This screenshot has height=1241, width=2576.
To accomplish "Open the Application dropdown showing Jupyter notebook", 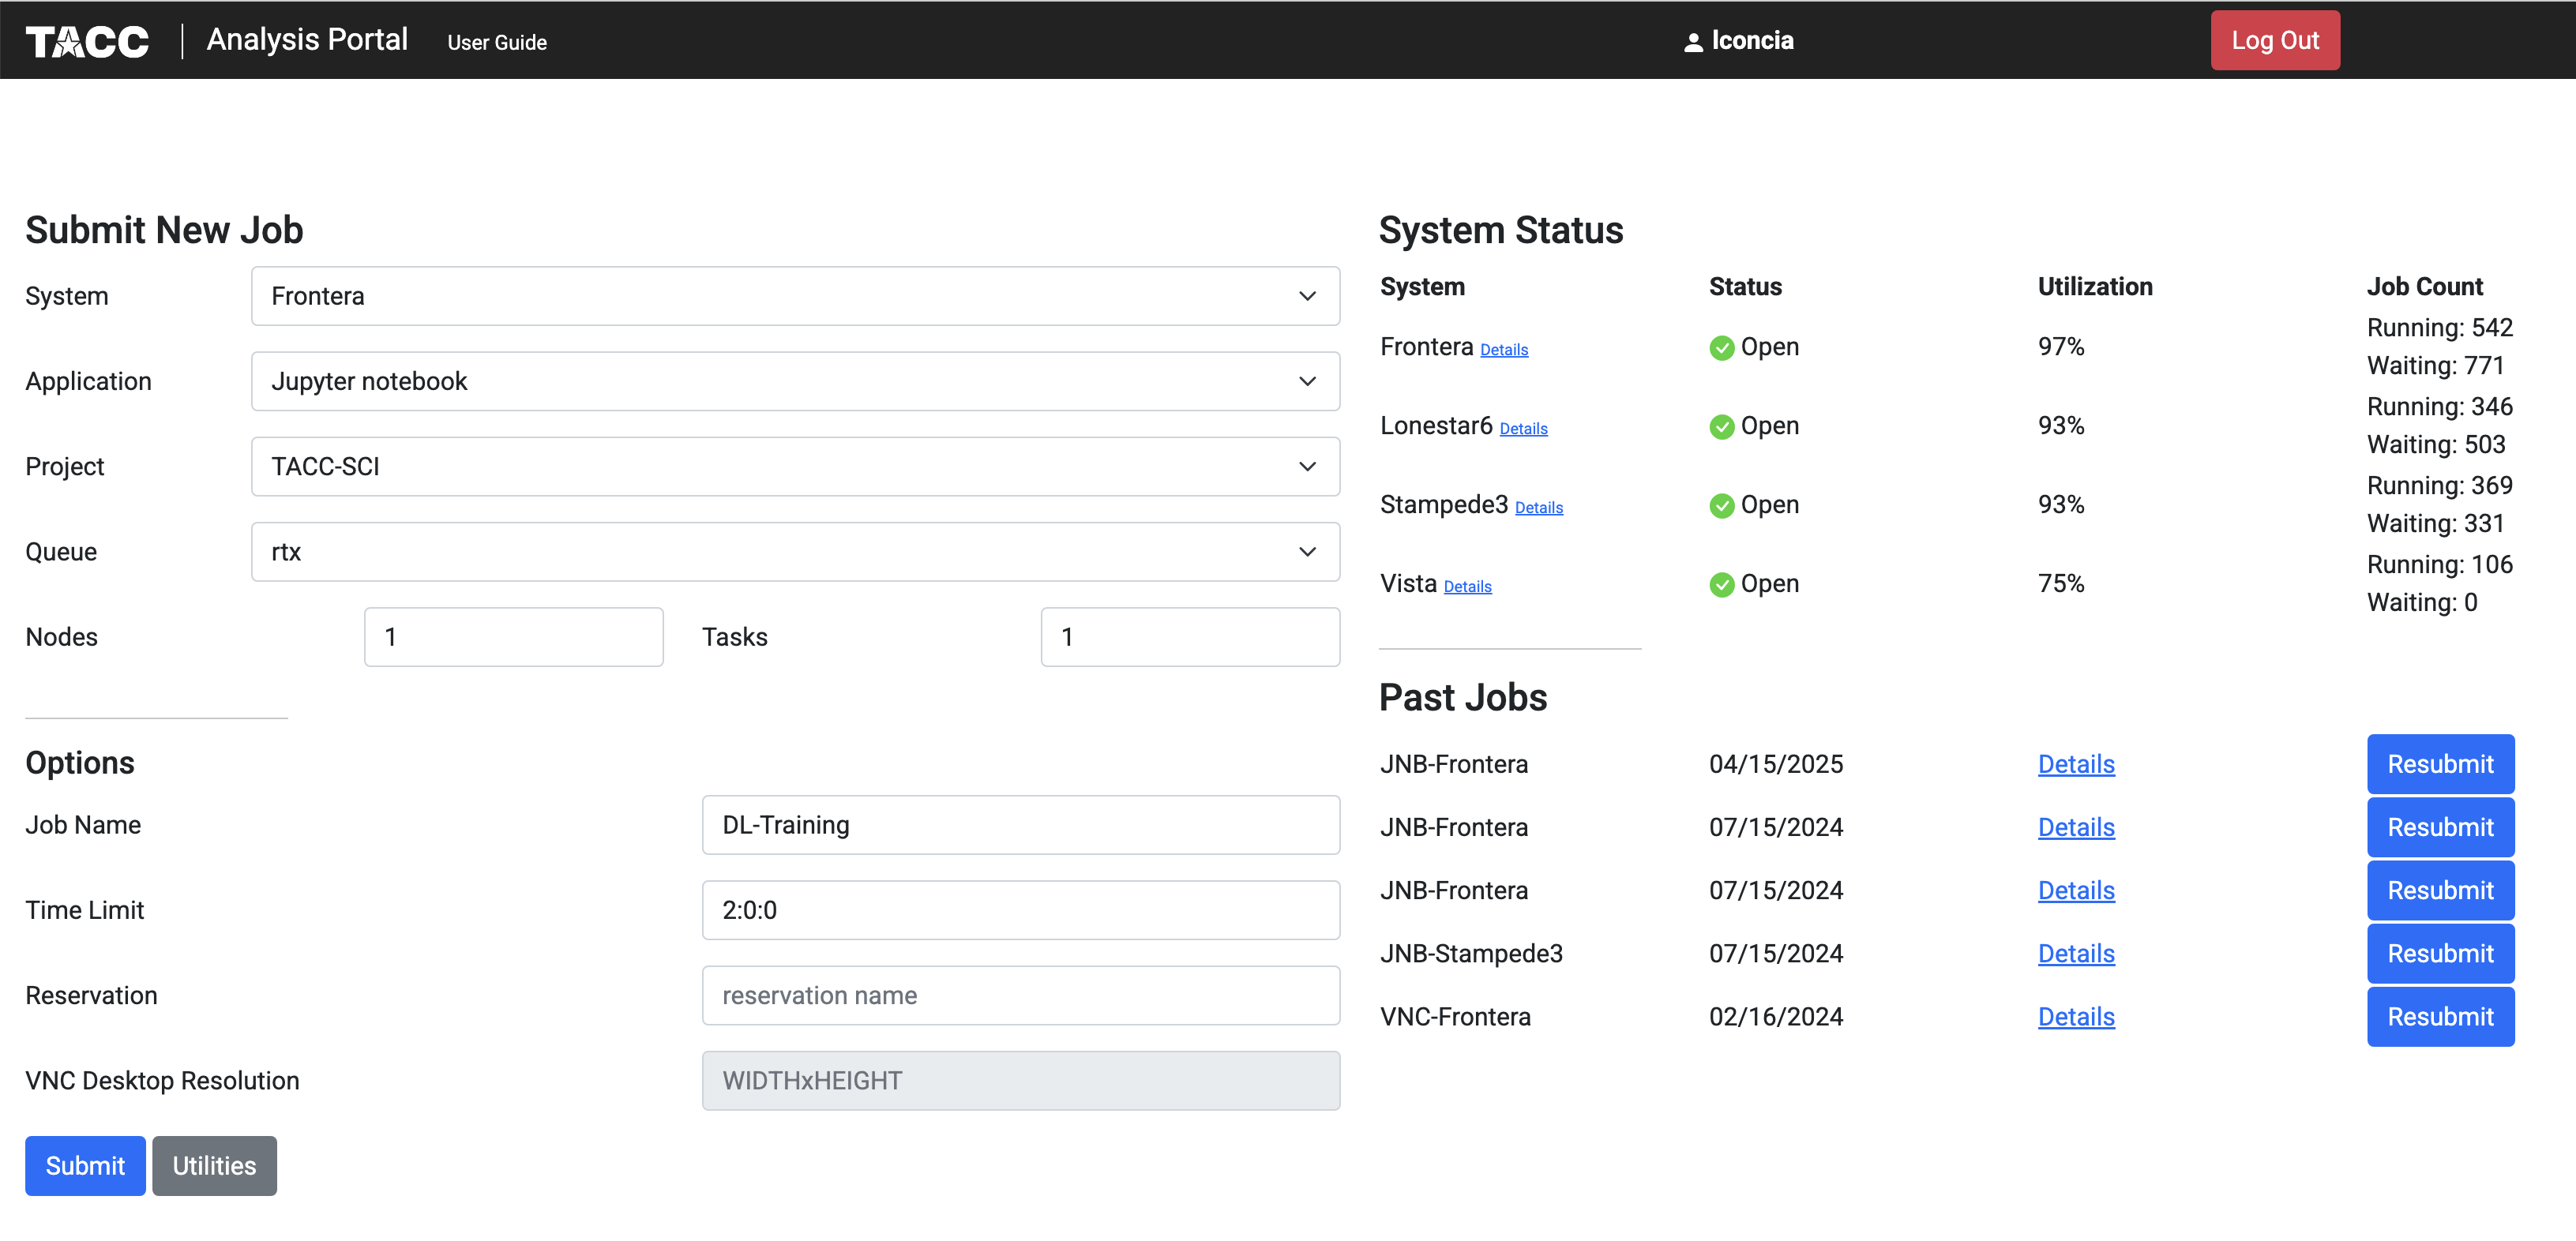I will point(795,381).
